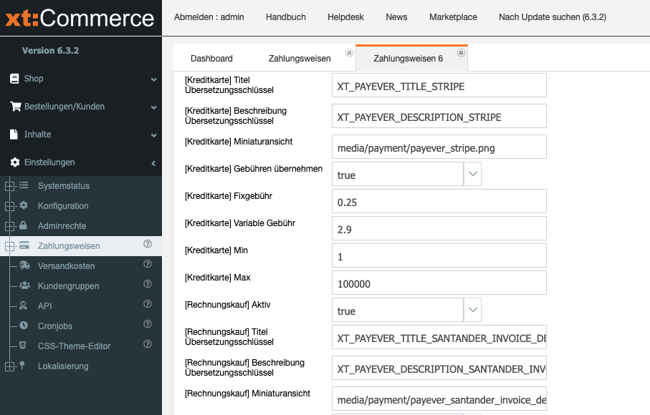Click the Inhalte file icon
Screen dimensions: 650x415
point(14,134)
